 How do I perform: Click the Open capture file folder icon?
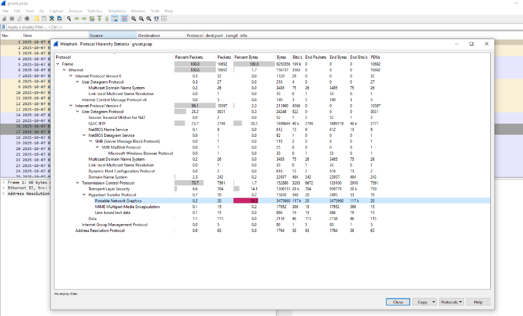(x=37, y=18)
